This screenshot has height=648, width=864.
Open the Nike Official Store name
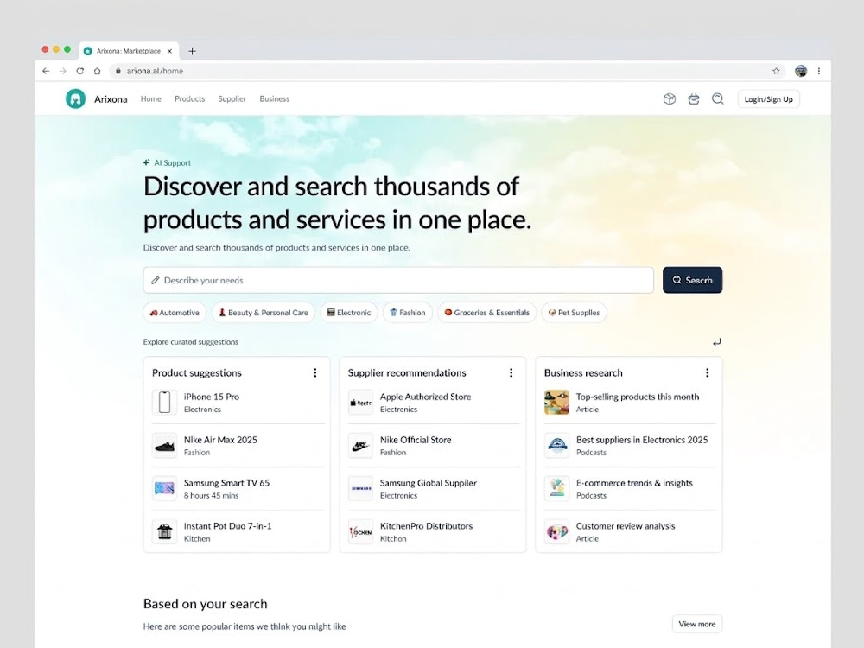click(x=416, y=440)
